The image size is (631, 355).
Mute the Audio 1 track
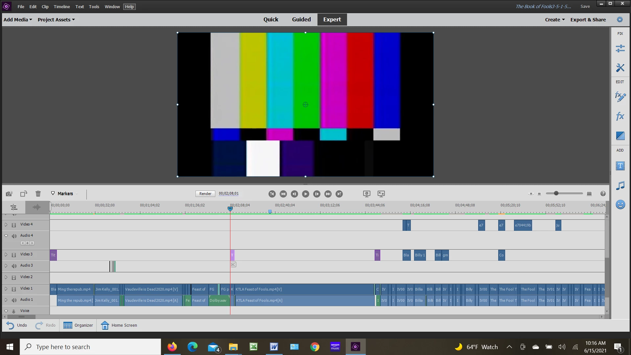click(x=14, y=300)
